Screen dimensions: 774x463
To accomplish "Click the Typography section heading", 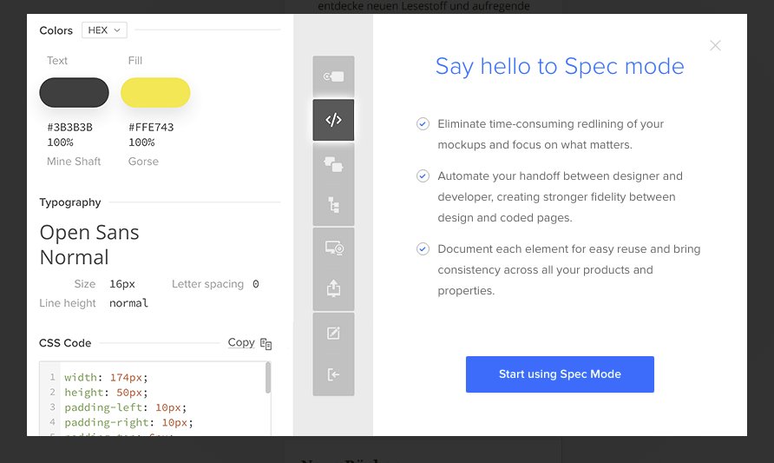I will (70, 202).
